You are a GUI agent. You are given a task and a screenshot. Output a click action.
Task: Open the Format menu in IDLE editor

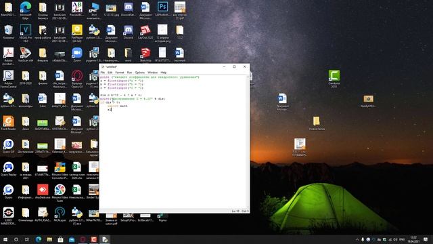[x=120, y=73]
